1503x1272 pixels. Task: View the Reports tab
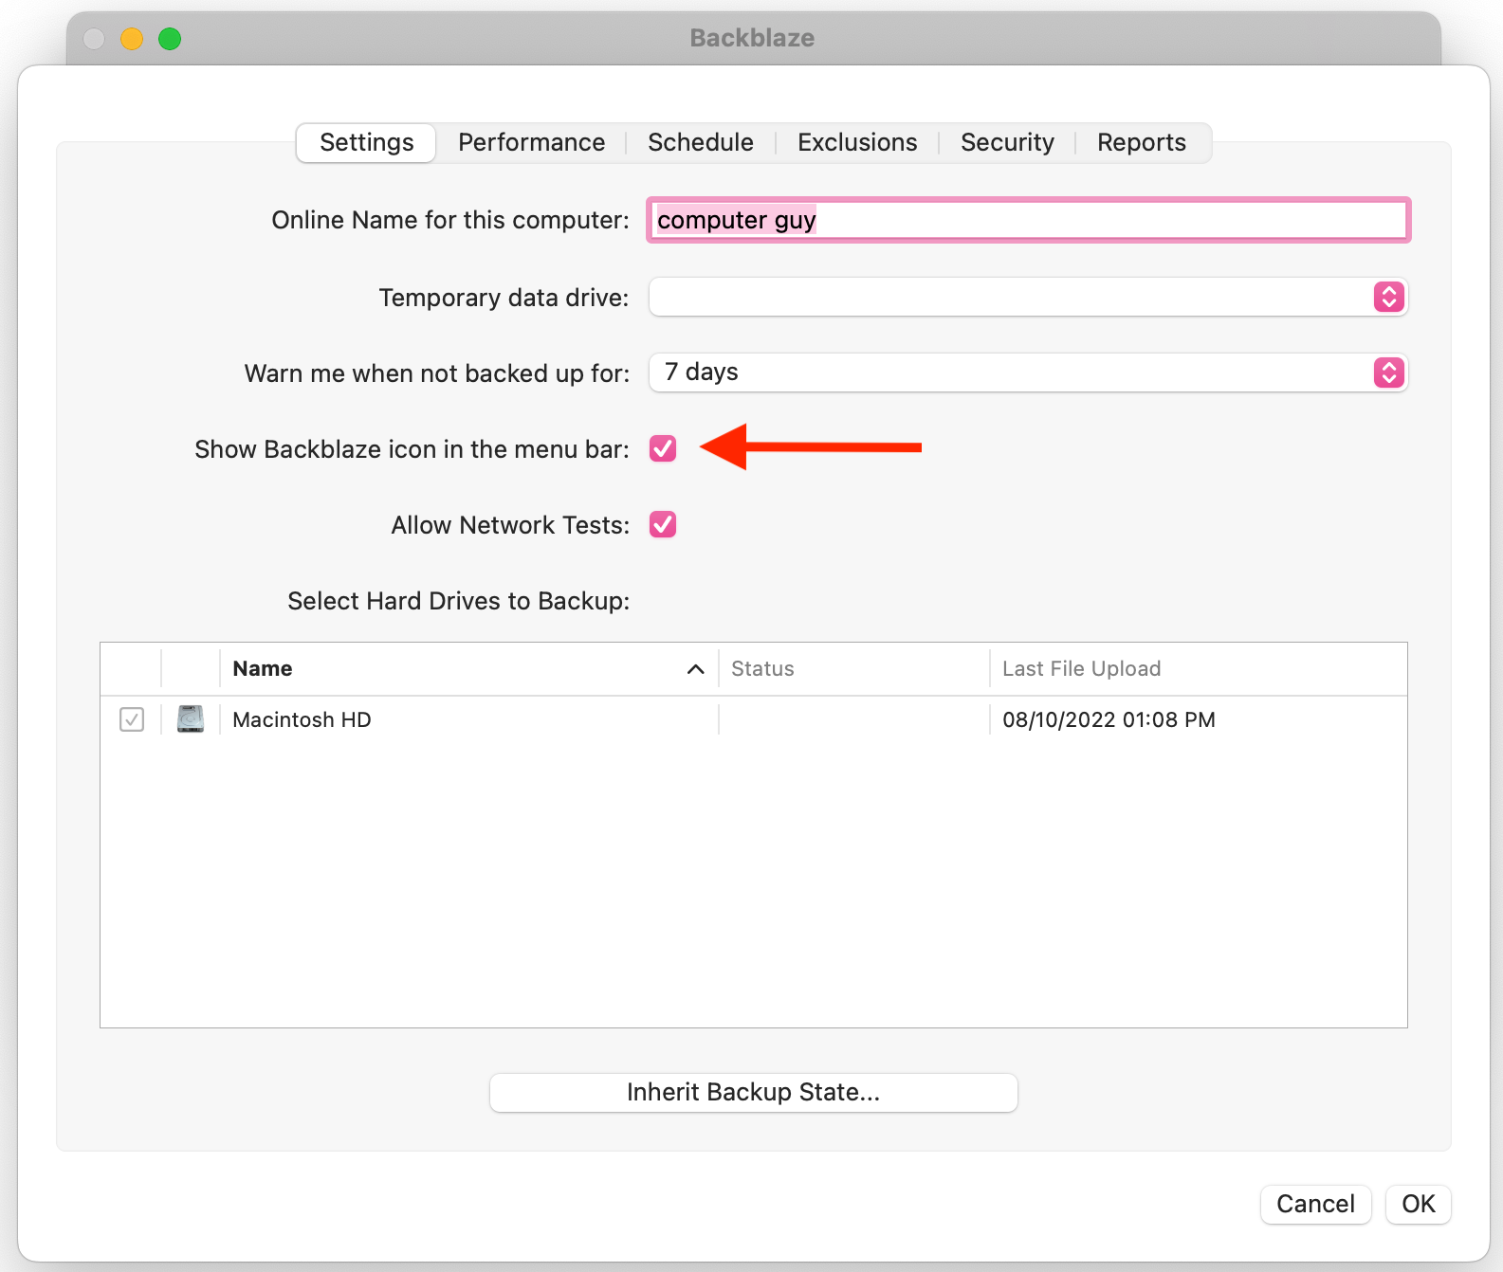click(1142, 143)
